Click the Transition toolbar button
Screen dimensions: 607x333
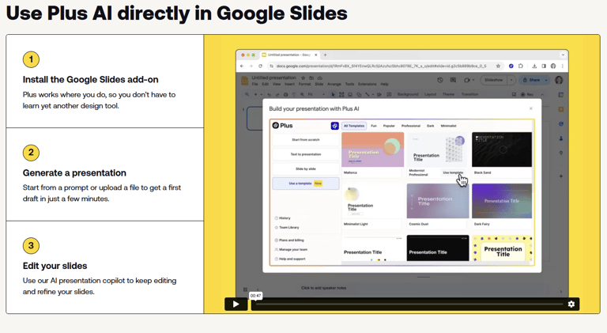[470, 94]
